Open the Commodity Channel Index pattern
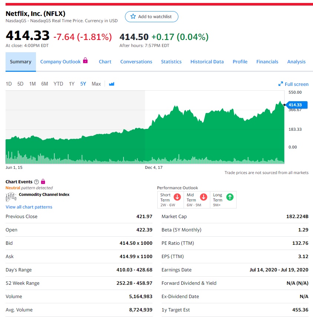The width and height of the screenshot is (313, 317). click(x=44, y=194)
